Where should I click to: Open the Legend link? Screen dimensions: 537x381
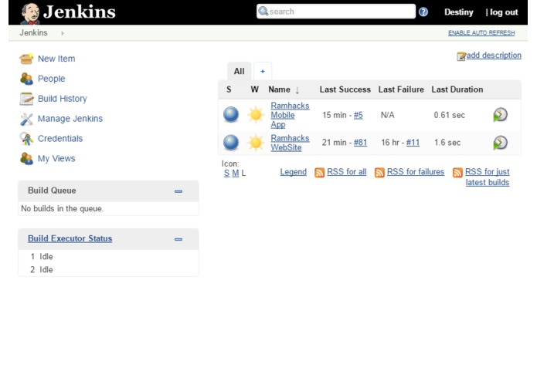tap(293, 172)
